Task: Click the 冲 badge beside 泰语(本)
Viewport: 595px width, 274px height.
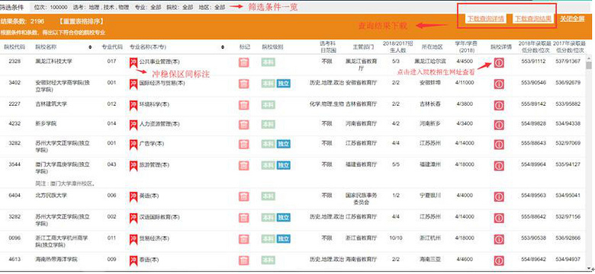Action: coord(133,261)
